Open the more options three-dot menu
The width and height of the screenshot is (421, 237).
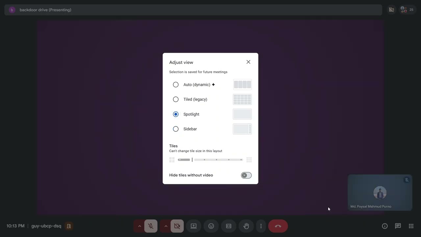tap(261, 226)
